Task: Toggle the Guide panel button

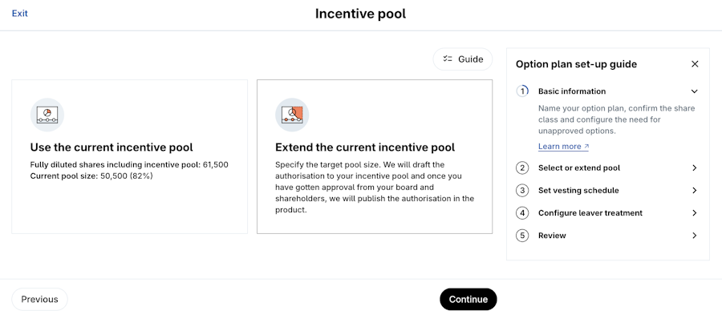Action: 463,59
